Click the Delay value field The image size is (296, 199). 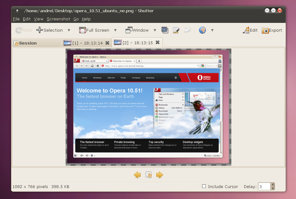click(264, 186)
